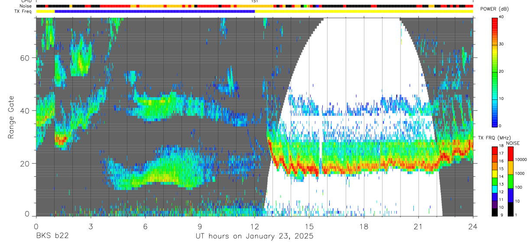Click the Noise row label at top

pyautogui.click(x=26, y=6)
